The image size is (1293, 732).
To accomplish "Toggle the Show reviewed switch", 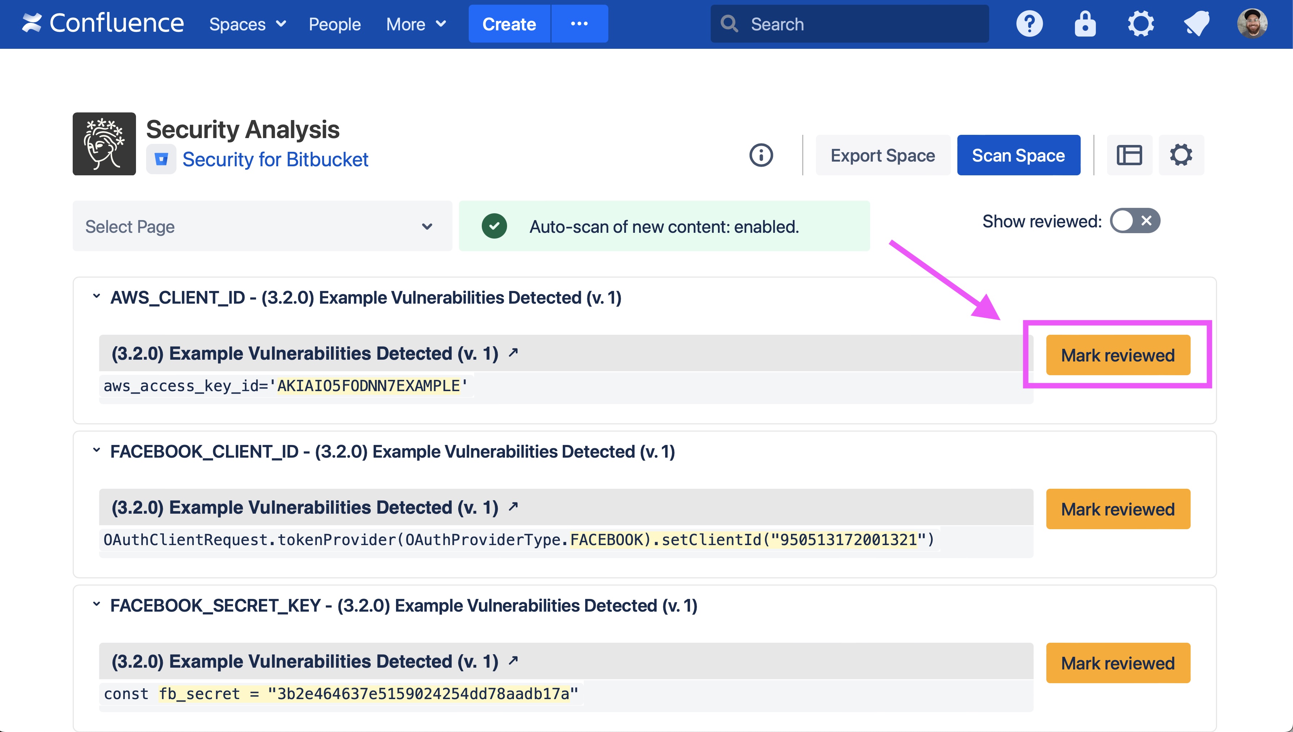I will tap(1135, 221).
